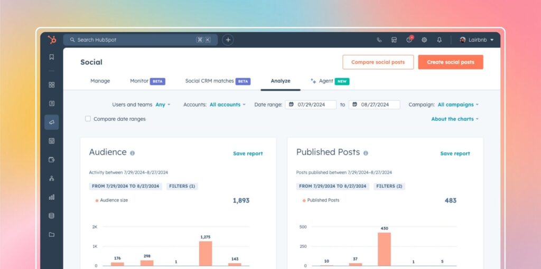Open the Agent tab marked NEW
The height and width of the screenshot is (269, 541).
[330, 81]
